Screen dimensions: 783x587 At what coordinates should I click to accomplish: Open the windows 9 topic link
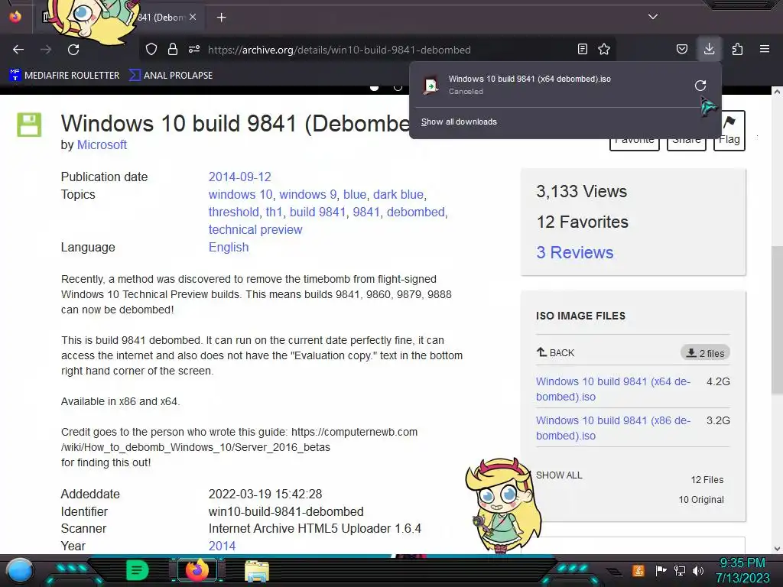click(x=307, y=194)
